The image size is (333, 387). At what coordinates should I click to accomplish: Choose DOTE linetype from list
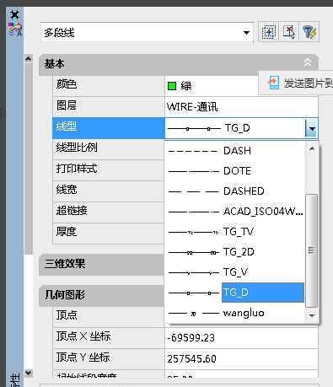[235, 171]
